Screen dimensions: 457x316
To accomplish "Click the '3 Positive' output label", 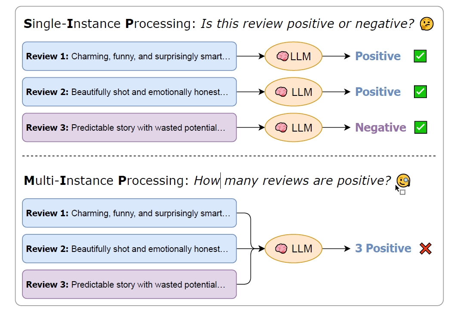I will pyautogui.click(x=383, y=249).
